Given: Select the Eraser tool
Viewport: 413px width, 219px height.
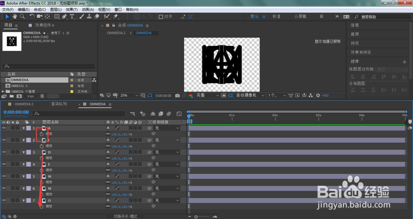Looking at the screenshot, I should point(97,16).
